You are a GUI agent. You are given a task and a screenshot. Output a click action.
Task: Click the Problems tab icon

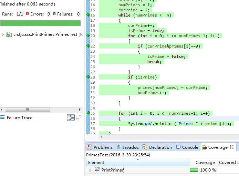coord(89,147)
